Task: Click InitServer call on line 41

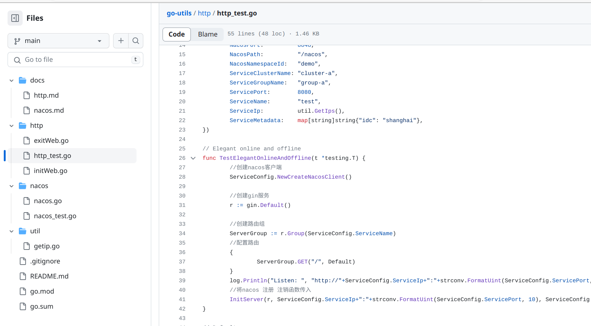Action: pos(247,300)
